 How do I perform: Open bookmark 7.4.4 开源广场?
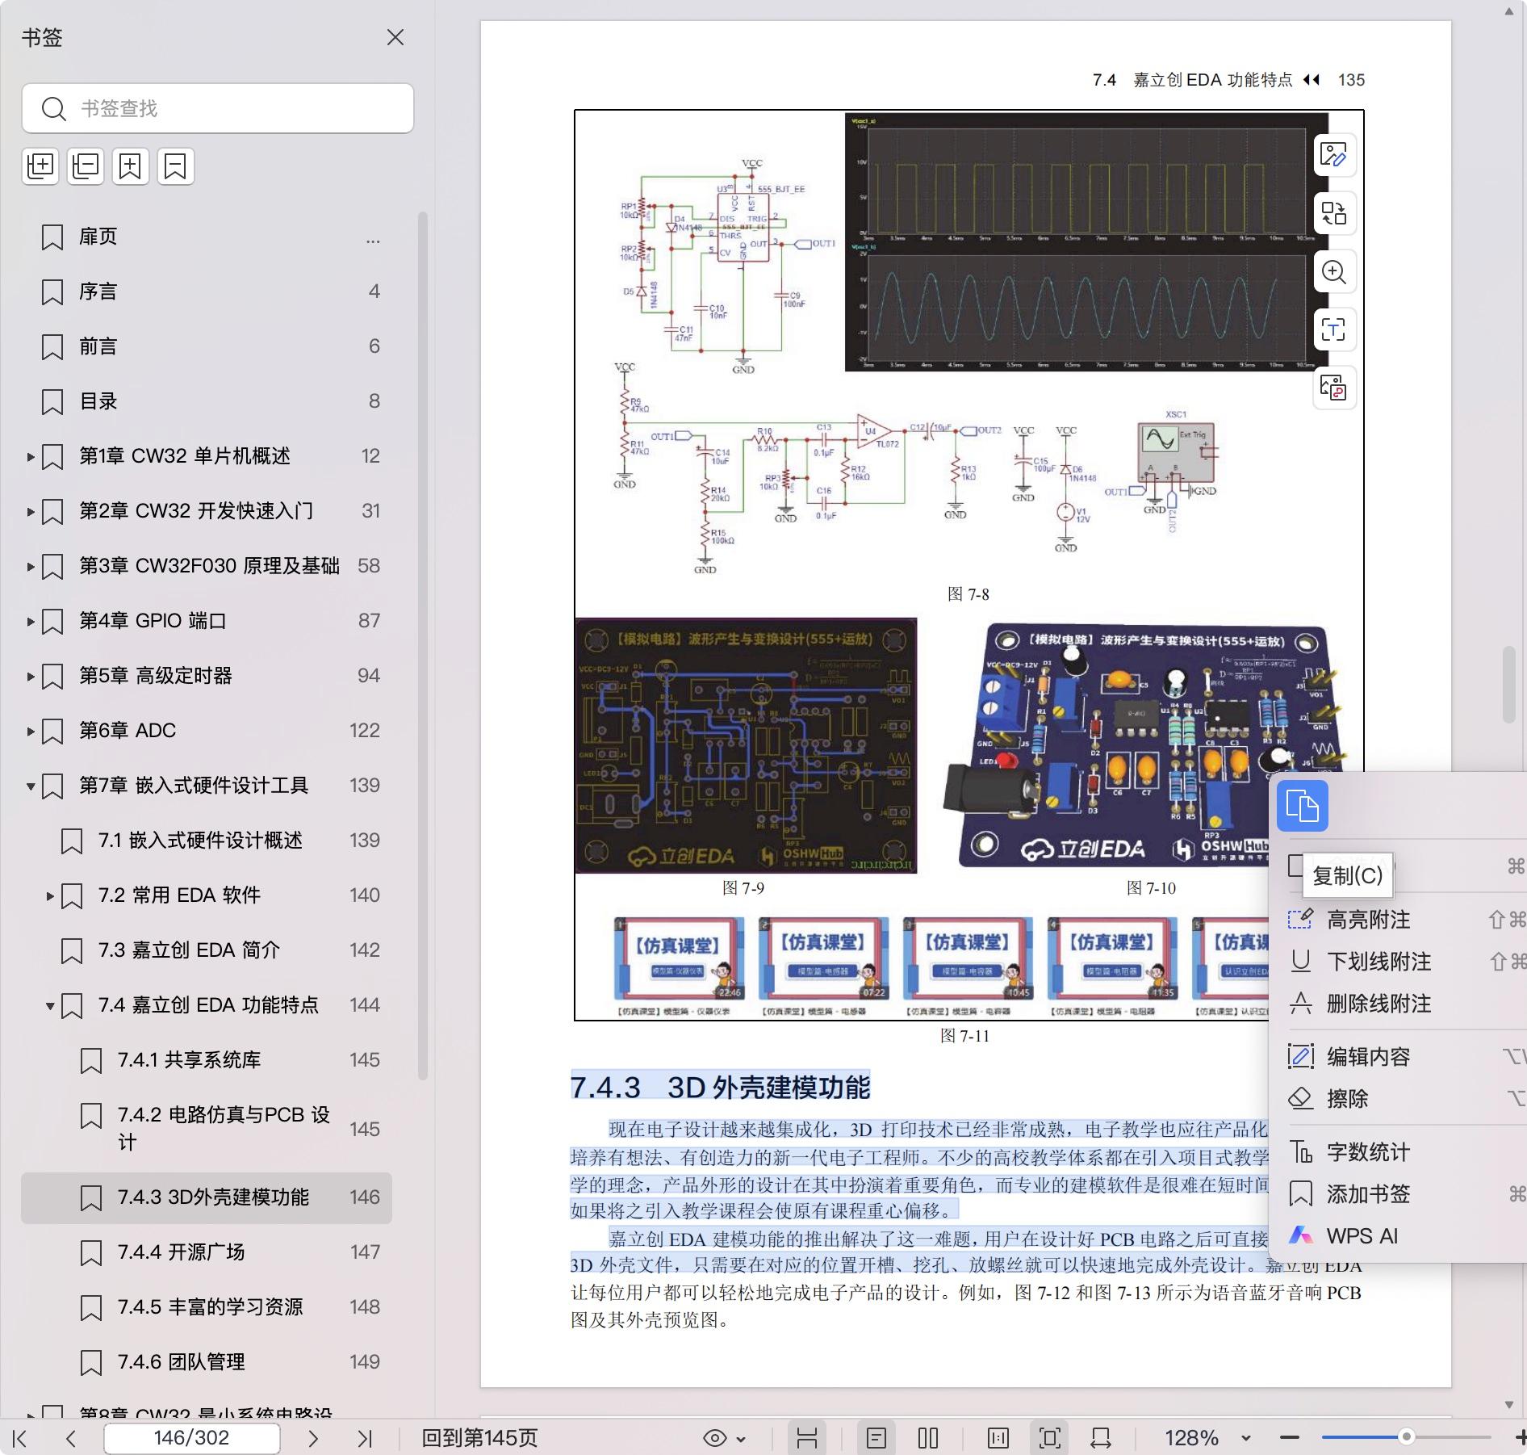click(x=181, y=1252)
